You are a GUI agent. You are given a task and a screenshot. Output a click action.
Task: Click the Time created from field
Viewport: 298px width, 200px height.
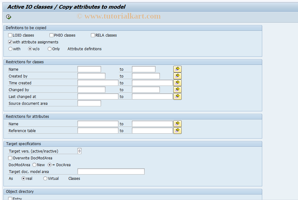point(98,83)
